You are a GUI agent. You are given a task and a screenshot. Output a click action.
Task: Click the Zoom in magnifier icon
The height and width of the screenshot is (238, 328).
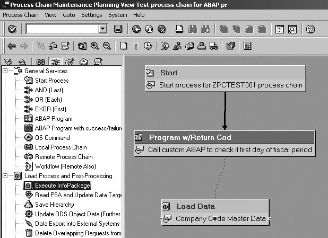click(x=94, y=46)
